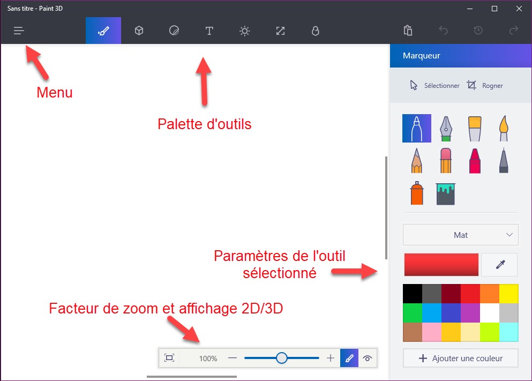Activate the eyedropper color picker
The height and width of the screenshot is (381, 532).
point(500,264)
